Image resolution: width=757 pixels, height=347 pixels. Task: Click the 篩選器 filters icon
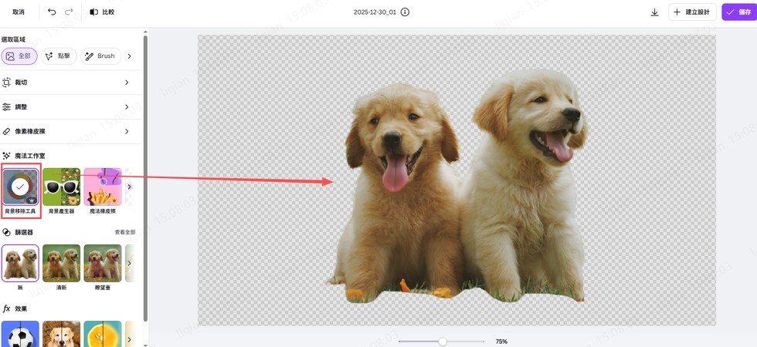(6, 232)
